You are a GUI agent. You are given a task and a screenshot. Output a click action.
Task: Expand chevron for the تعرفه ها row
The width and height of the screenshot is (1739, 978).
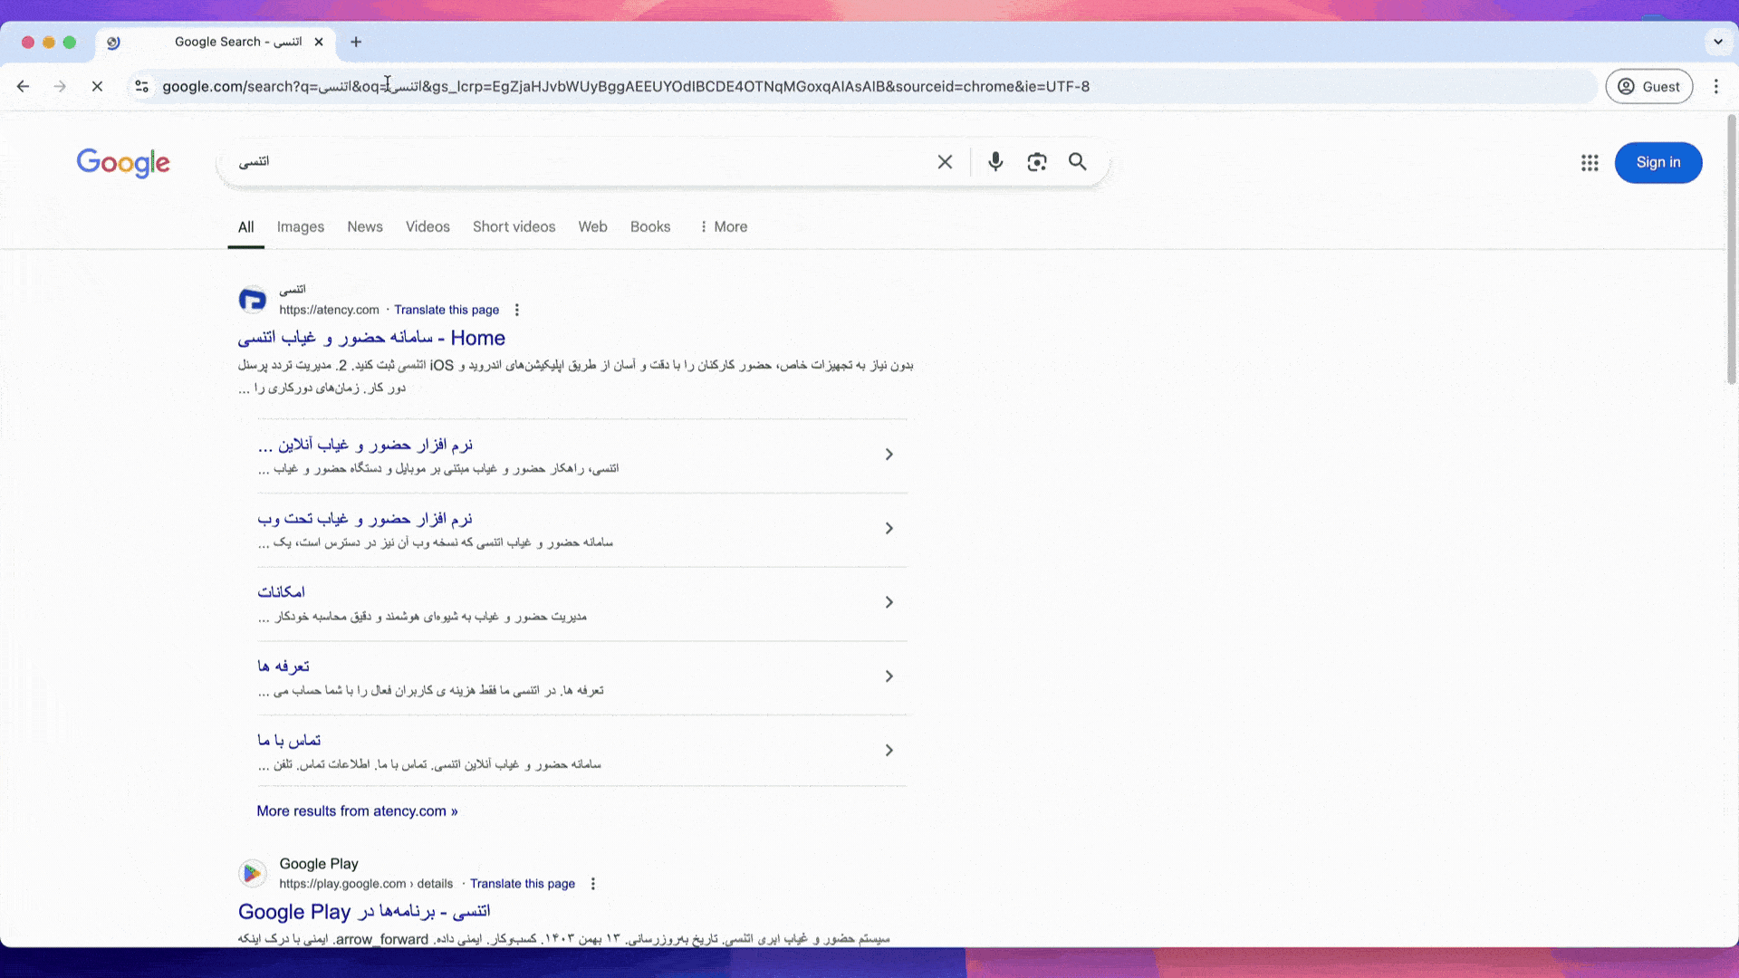tap(889, 676)
